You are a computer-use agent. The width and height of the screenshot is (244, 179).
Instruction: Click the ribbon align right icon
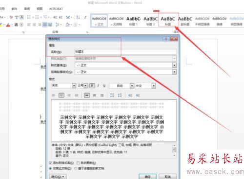(40, 24)
